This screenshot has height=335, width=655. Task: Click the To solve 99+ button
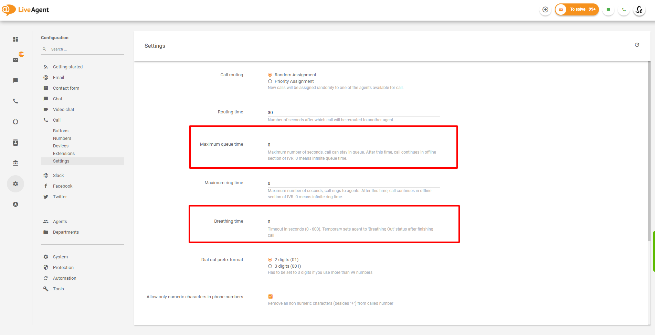click(x=577, y=10)
